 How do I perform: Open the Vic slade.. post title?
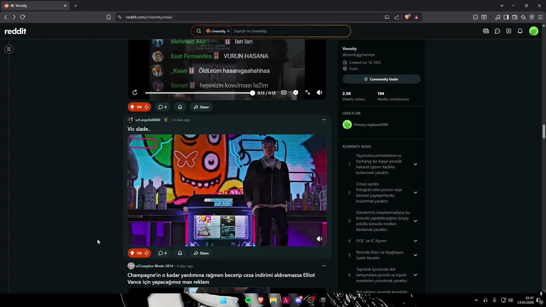(139, 129)
